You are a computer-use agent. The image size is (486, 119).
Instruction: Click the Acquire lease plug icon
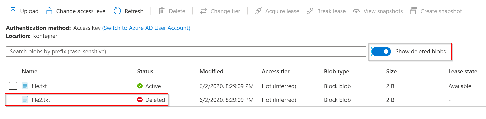click(258, 11)
